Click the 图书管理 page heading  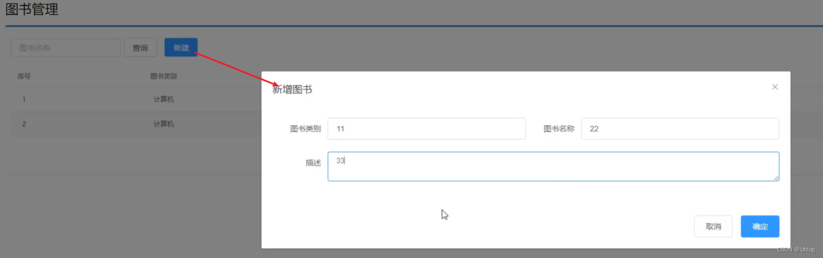(32, 9)
